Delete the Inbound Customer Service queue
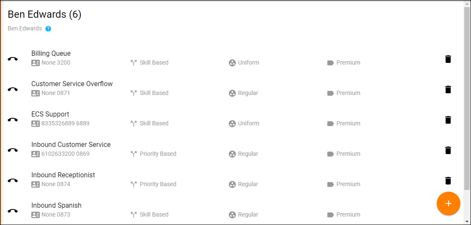 tap(448, 150)
